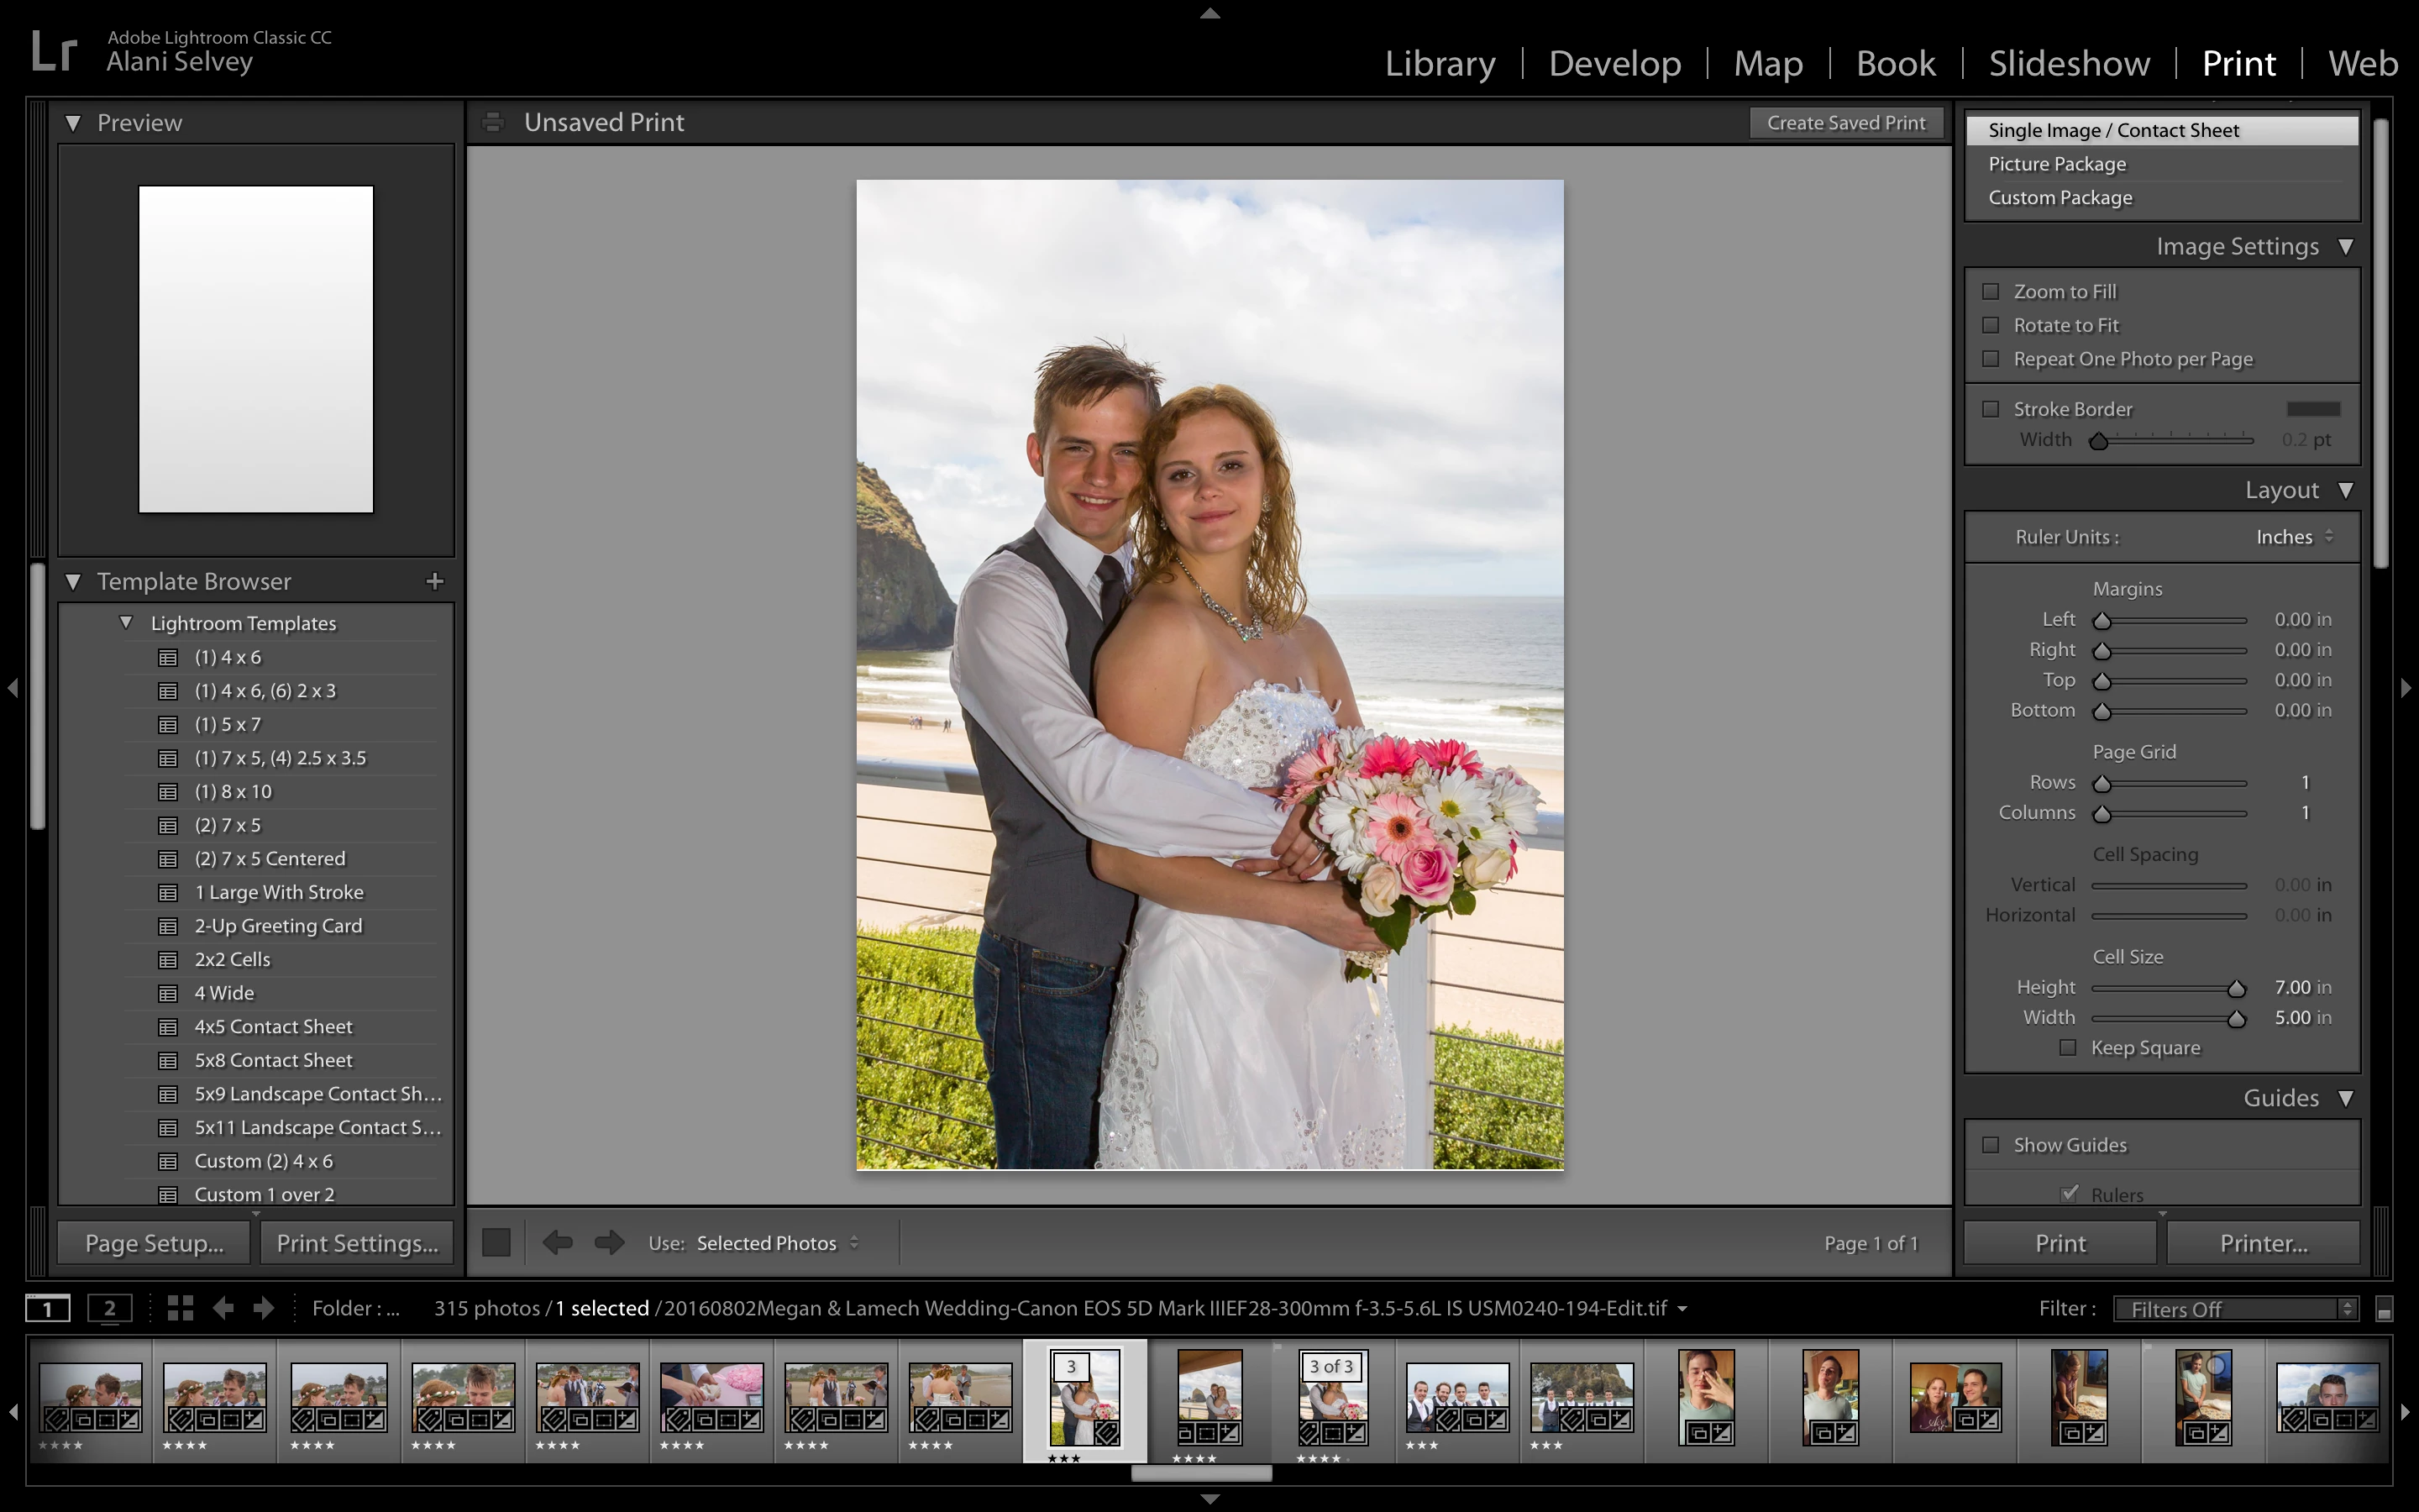Screen dimensions: 2419x1512
Task: Enable the Zoom to Fill checkbox
Action: click(x=1990, y=292)
